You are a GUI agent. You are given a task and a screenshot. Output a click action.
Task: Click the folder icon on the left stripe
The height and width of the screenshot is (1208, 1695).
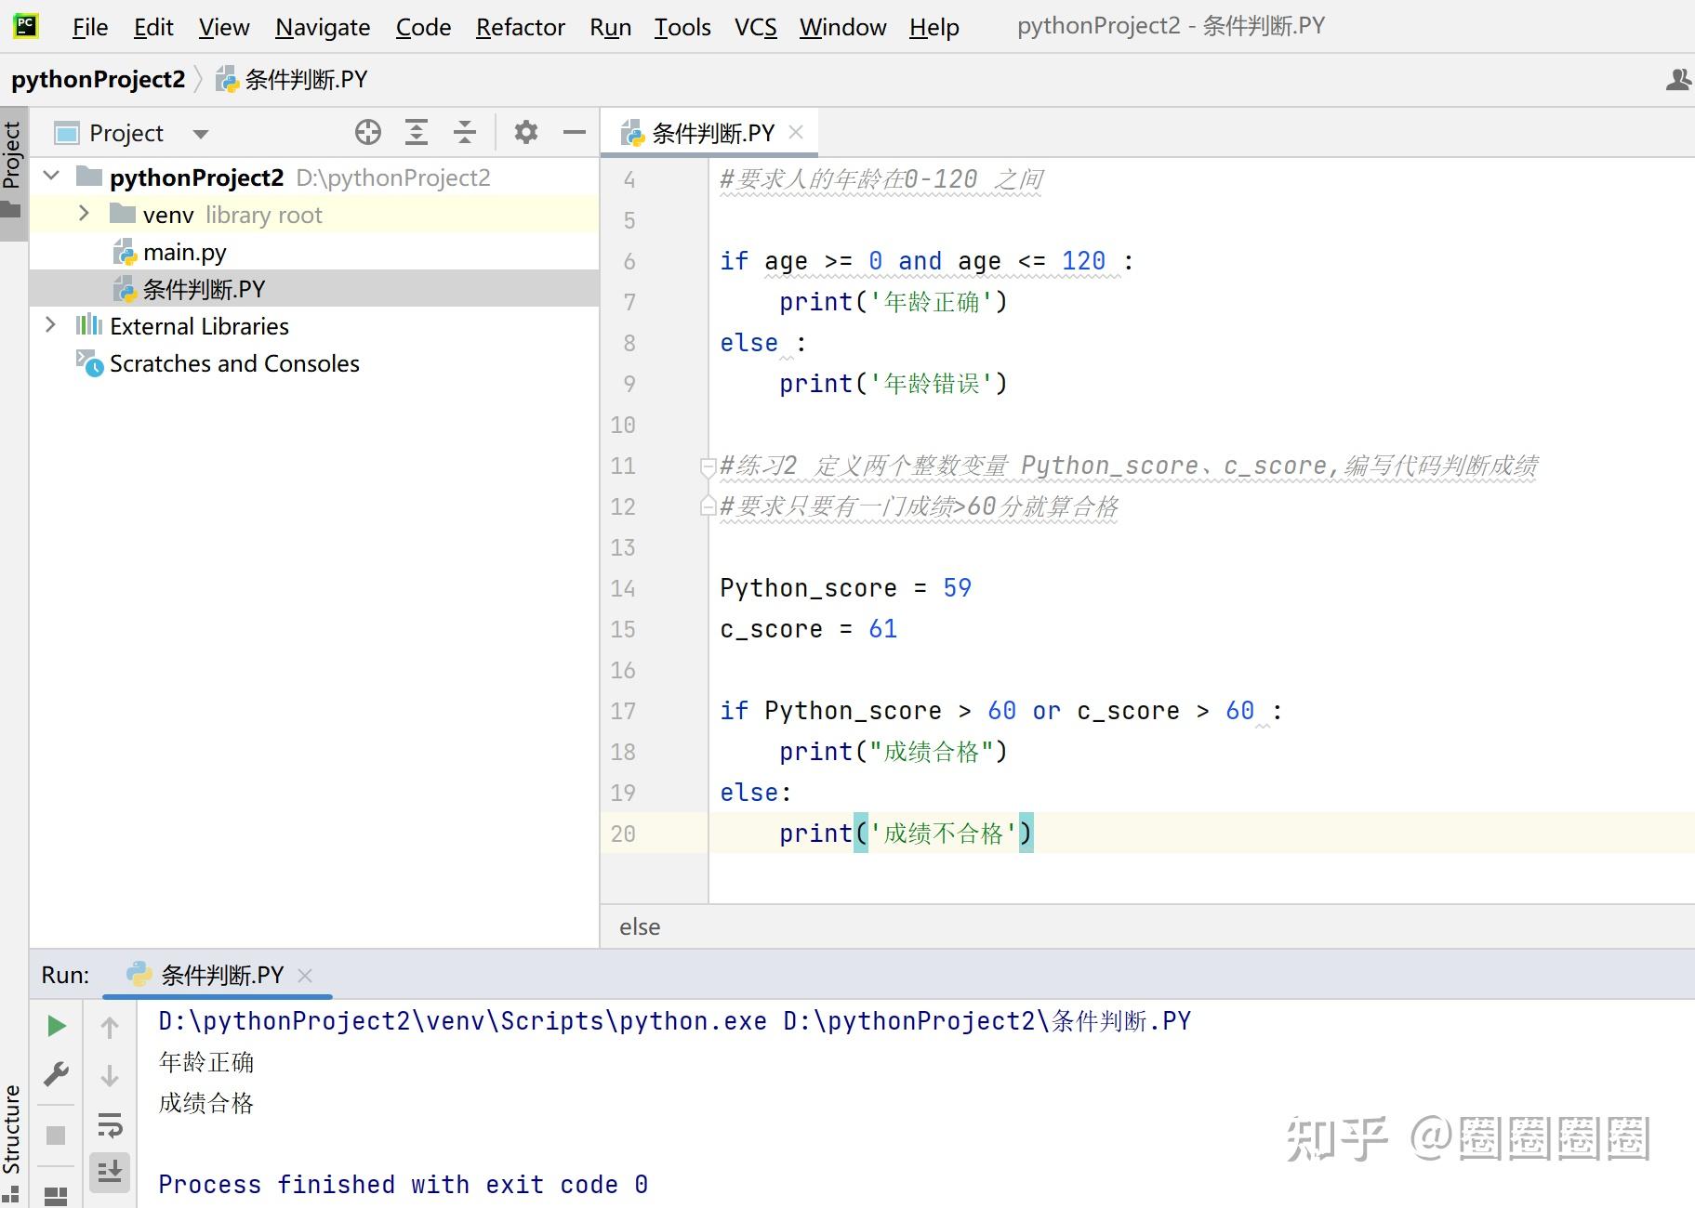(10, 209)
